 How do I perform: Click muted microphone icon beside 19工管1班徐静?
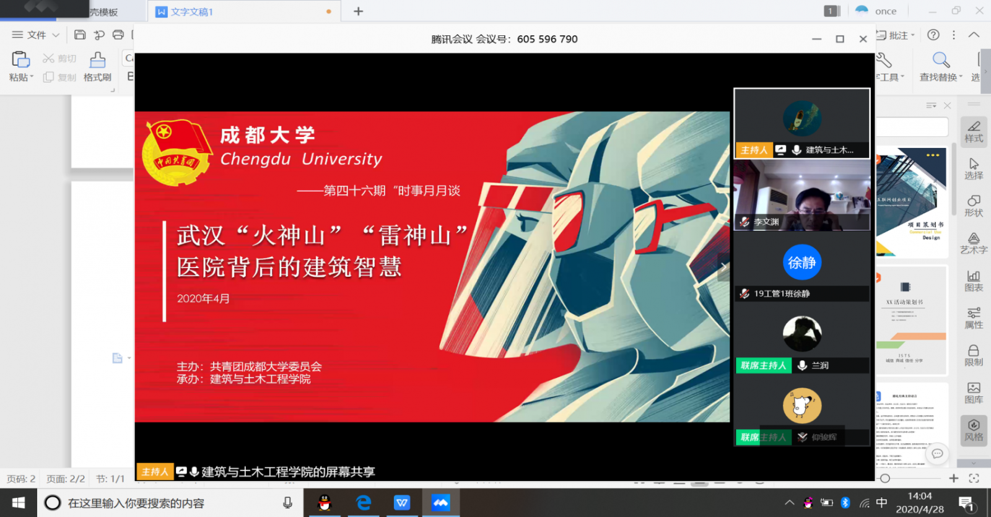[x=744, y=293]
